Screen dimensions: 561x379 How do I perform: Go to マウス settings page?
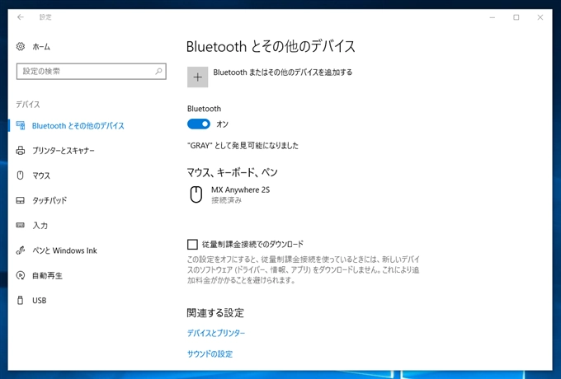coord(41,175)
